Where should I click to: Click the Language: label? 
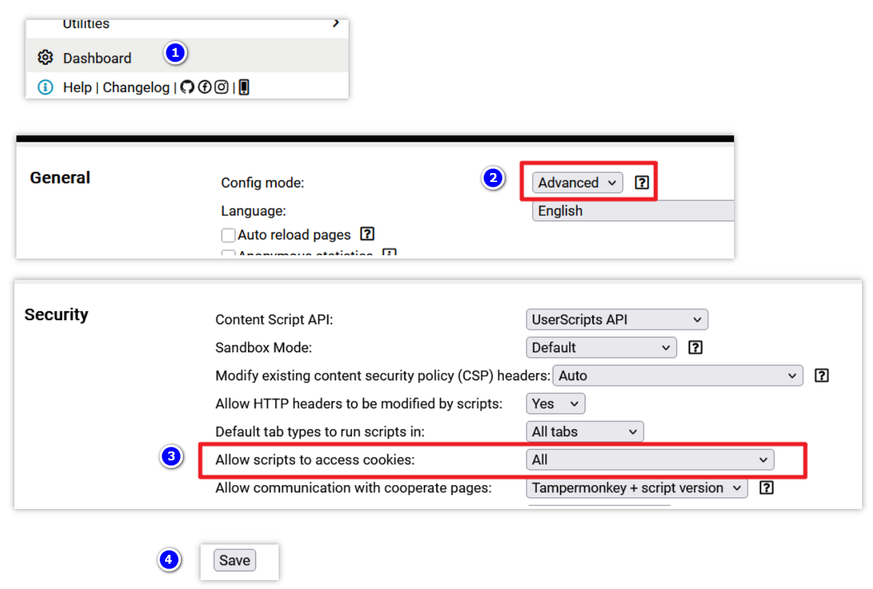[253, 211]
